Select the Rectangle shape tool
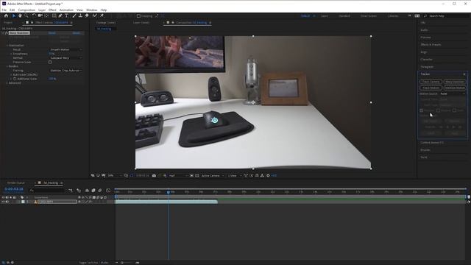The height and width of the screenshot is (265, 471). pyautogui.click(x=54, y=15)
